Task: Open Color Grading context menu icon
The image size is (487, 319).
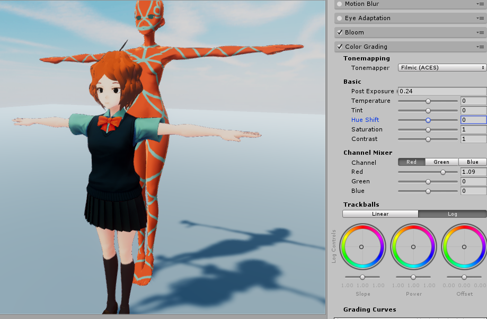Action: click(x=480, y=47)
